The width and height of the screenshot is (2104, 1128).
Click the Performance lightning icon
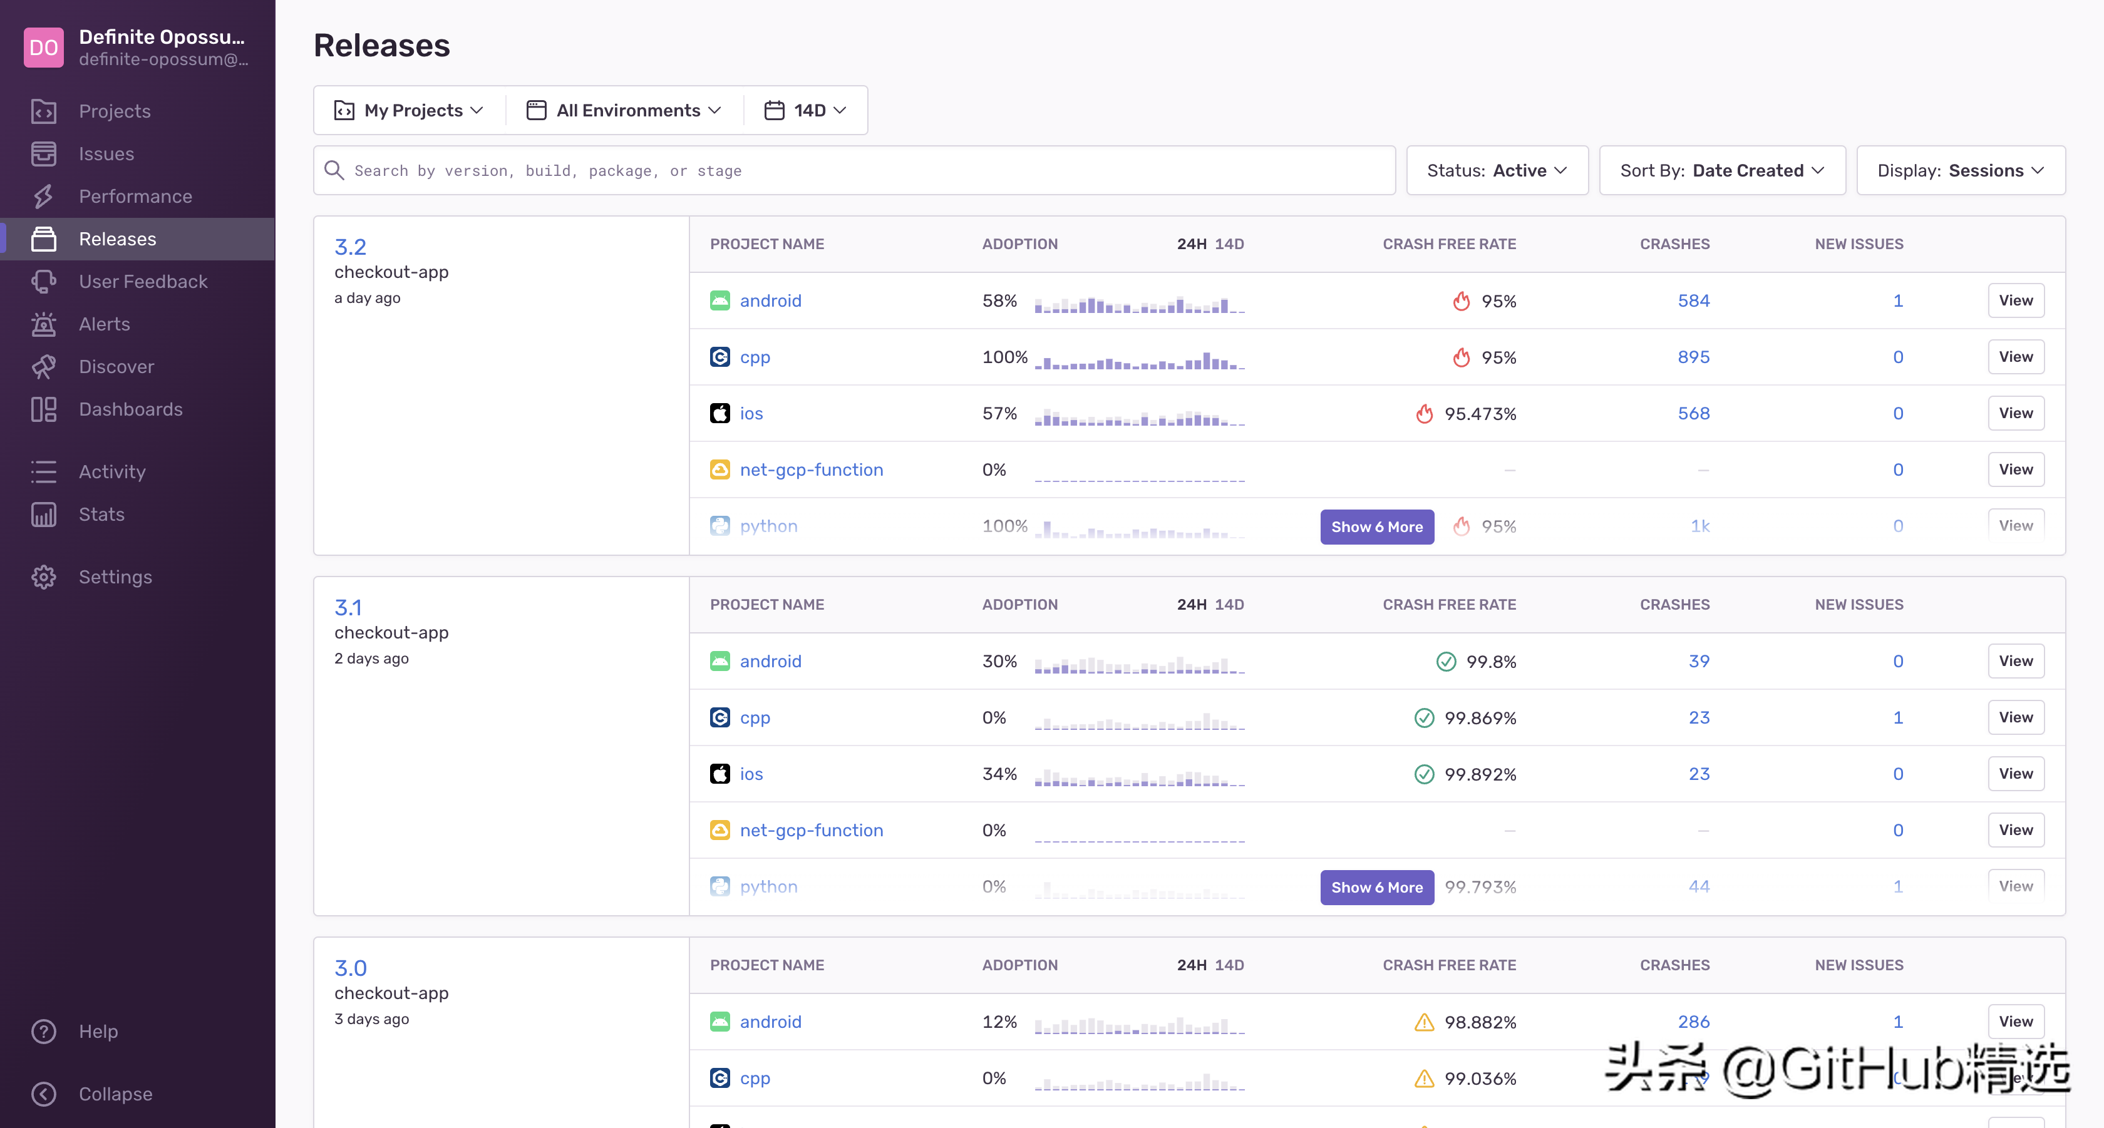pyautogui.click(x=43, y=196)
